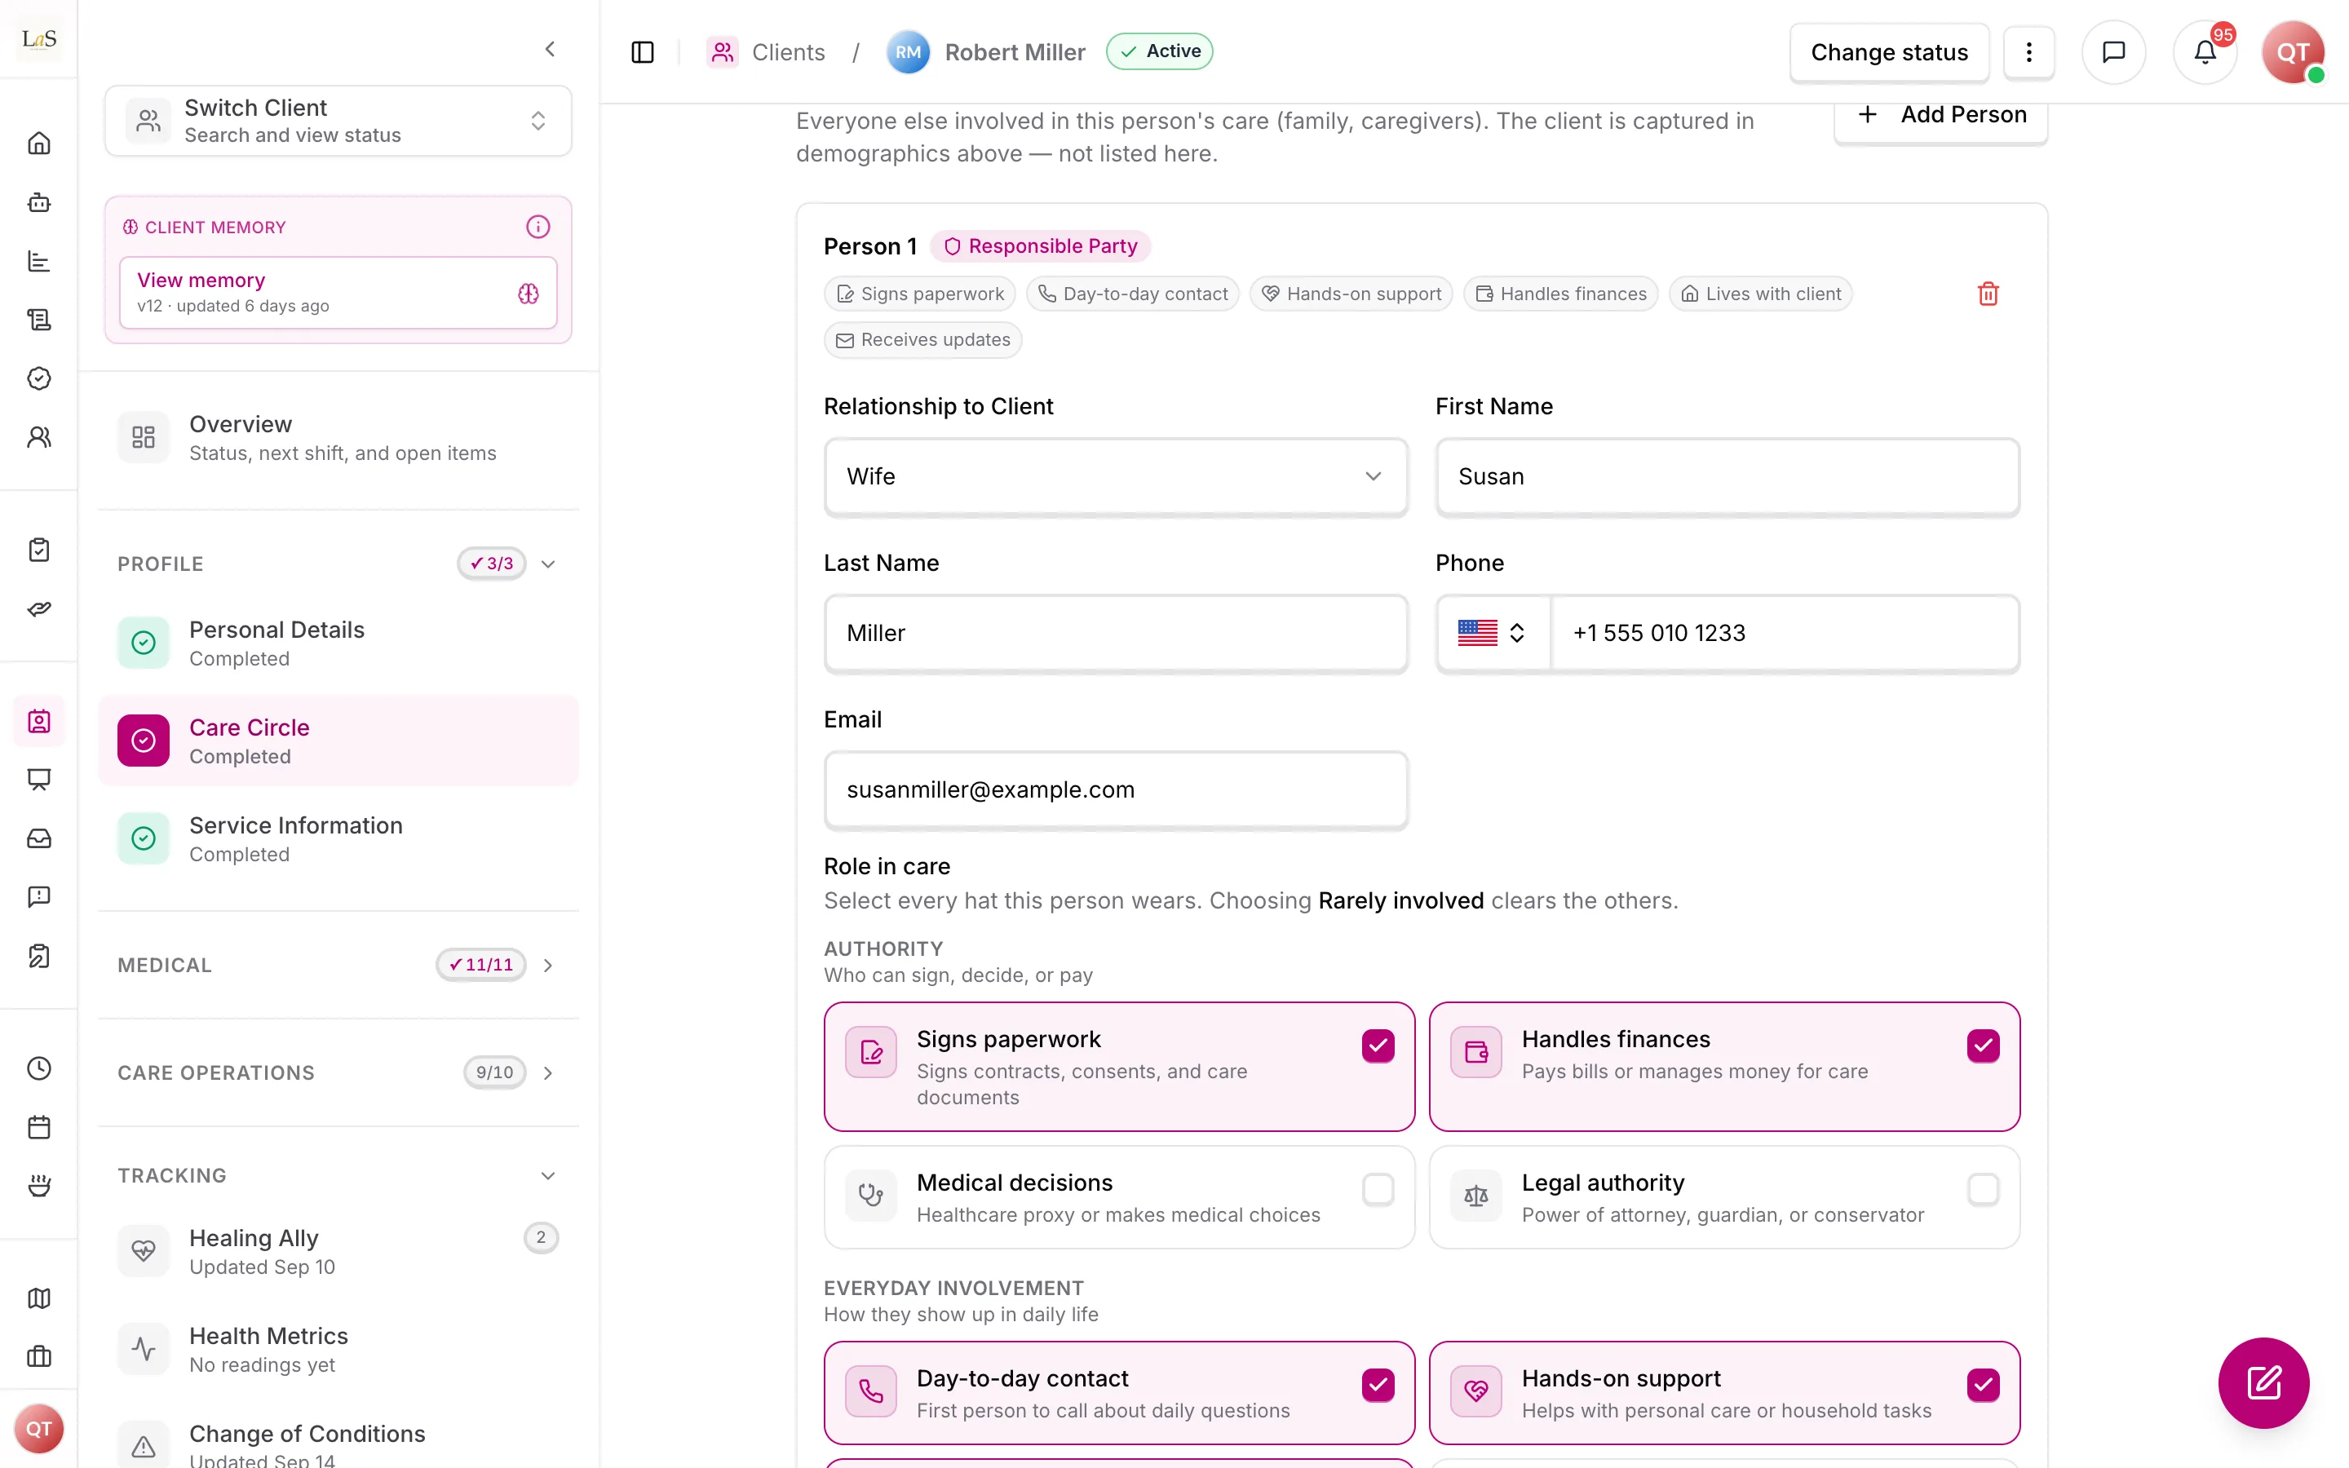Viewport: 2349px width, 1468px height.
Task: Click the Client Memory info icon
Action: click(x=537, y=228)
